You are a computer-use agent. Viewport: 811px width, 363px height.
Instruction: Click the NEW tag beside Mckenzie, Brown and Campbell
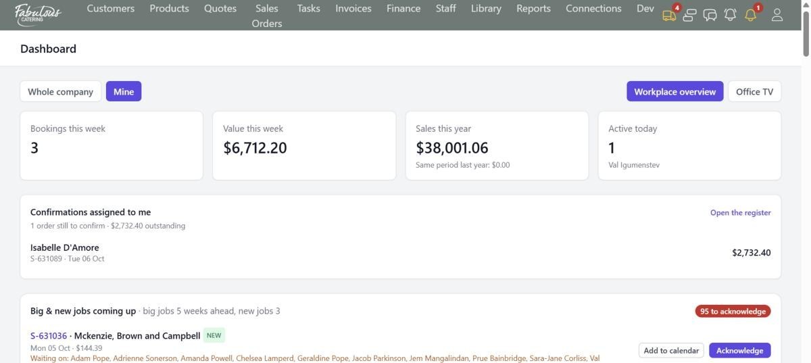pyautogui.click(x=214, y=335)
